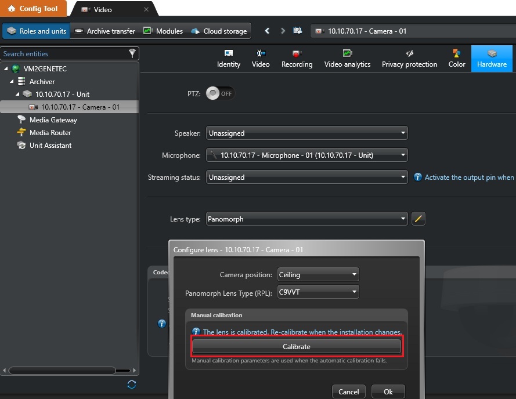Click the streaming status info icon
This screenshot has height=399, width=516.
[417, 177]
